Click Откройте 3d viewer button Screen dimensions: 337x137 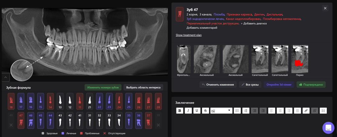[279, 85]
